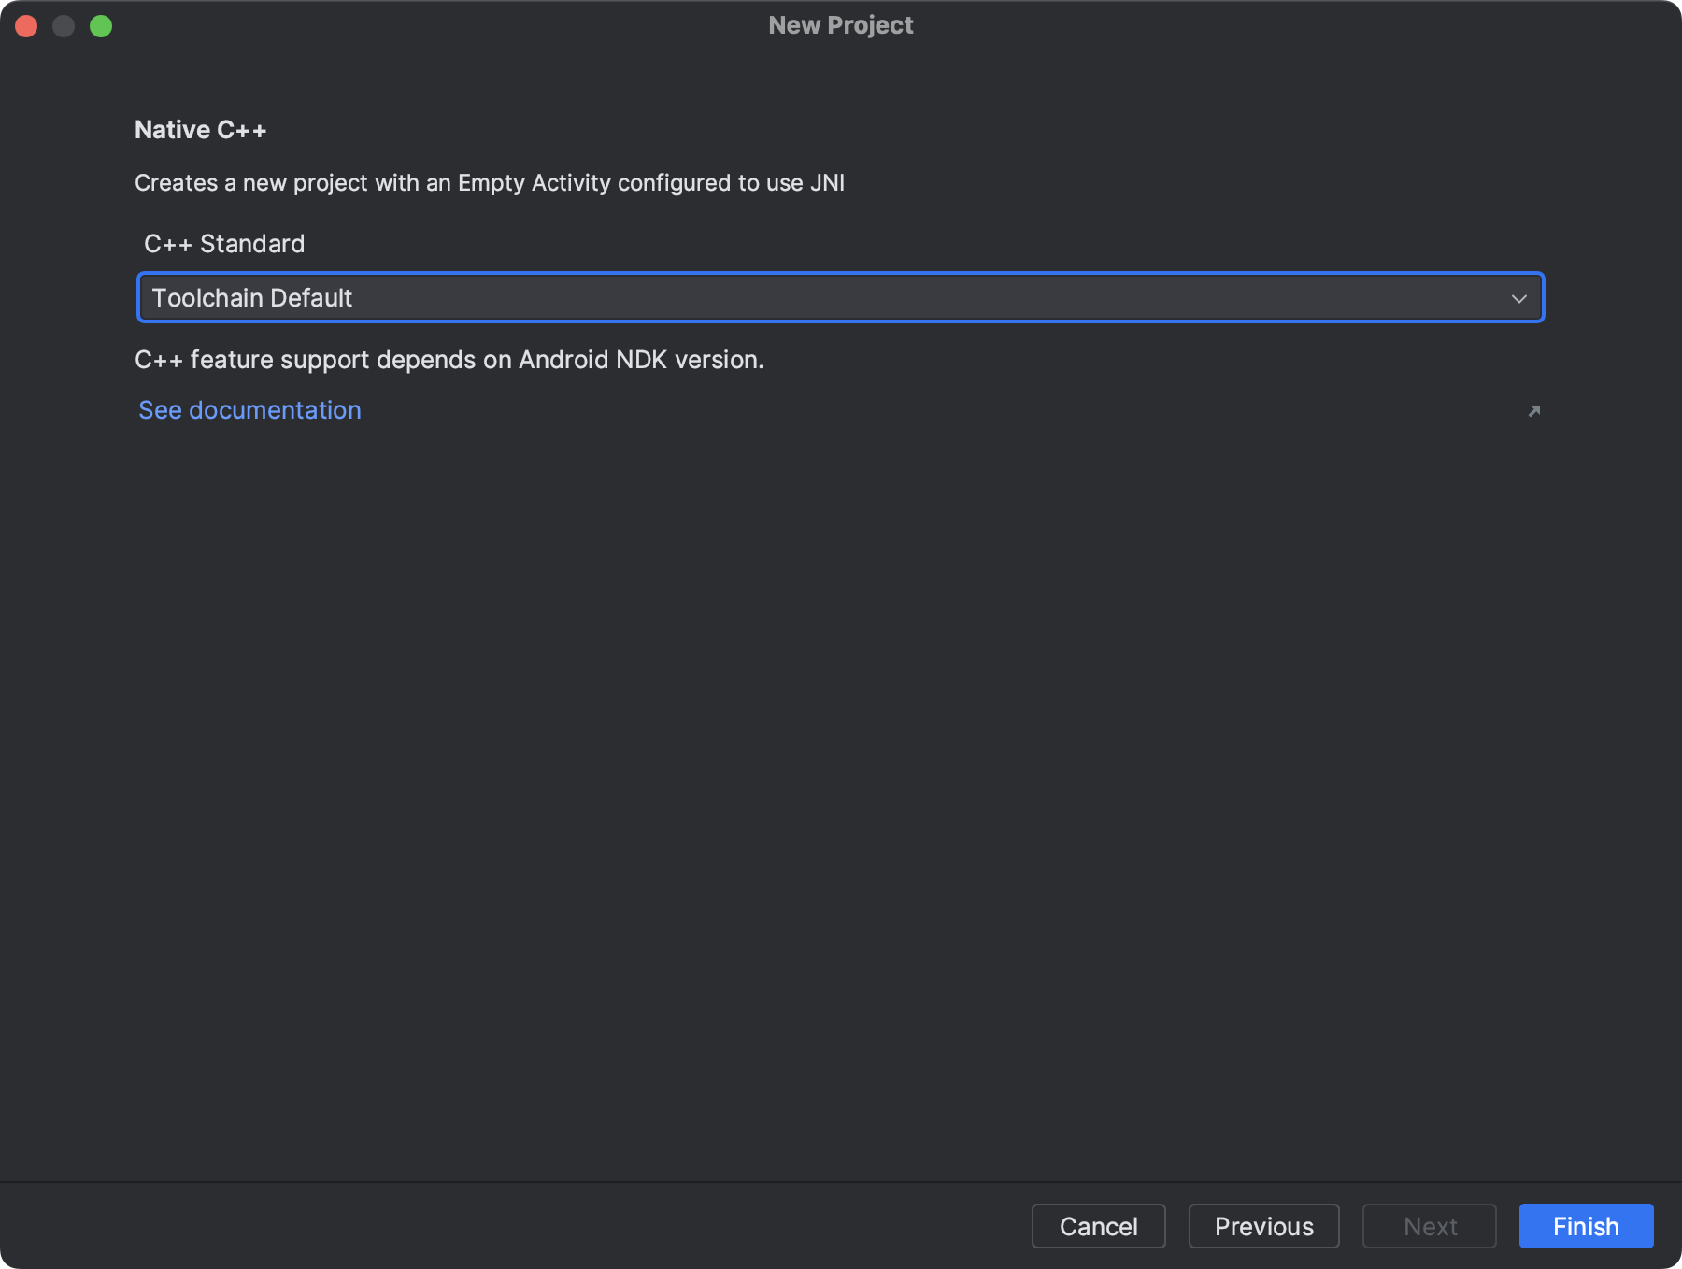Click the Empty Activity JNI description text
The height and width of the screenshot is (1269, 1682).
click(x=489, y=183)
